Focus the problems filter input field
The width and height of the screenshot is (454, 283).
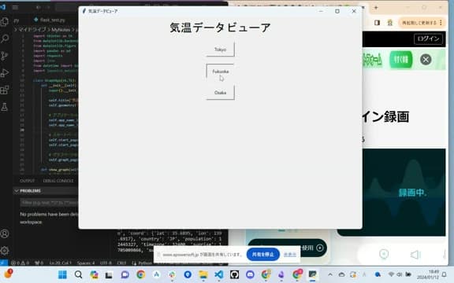point(49,203)
